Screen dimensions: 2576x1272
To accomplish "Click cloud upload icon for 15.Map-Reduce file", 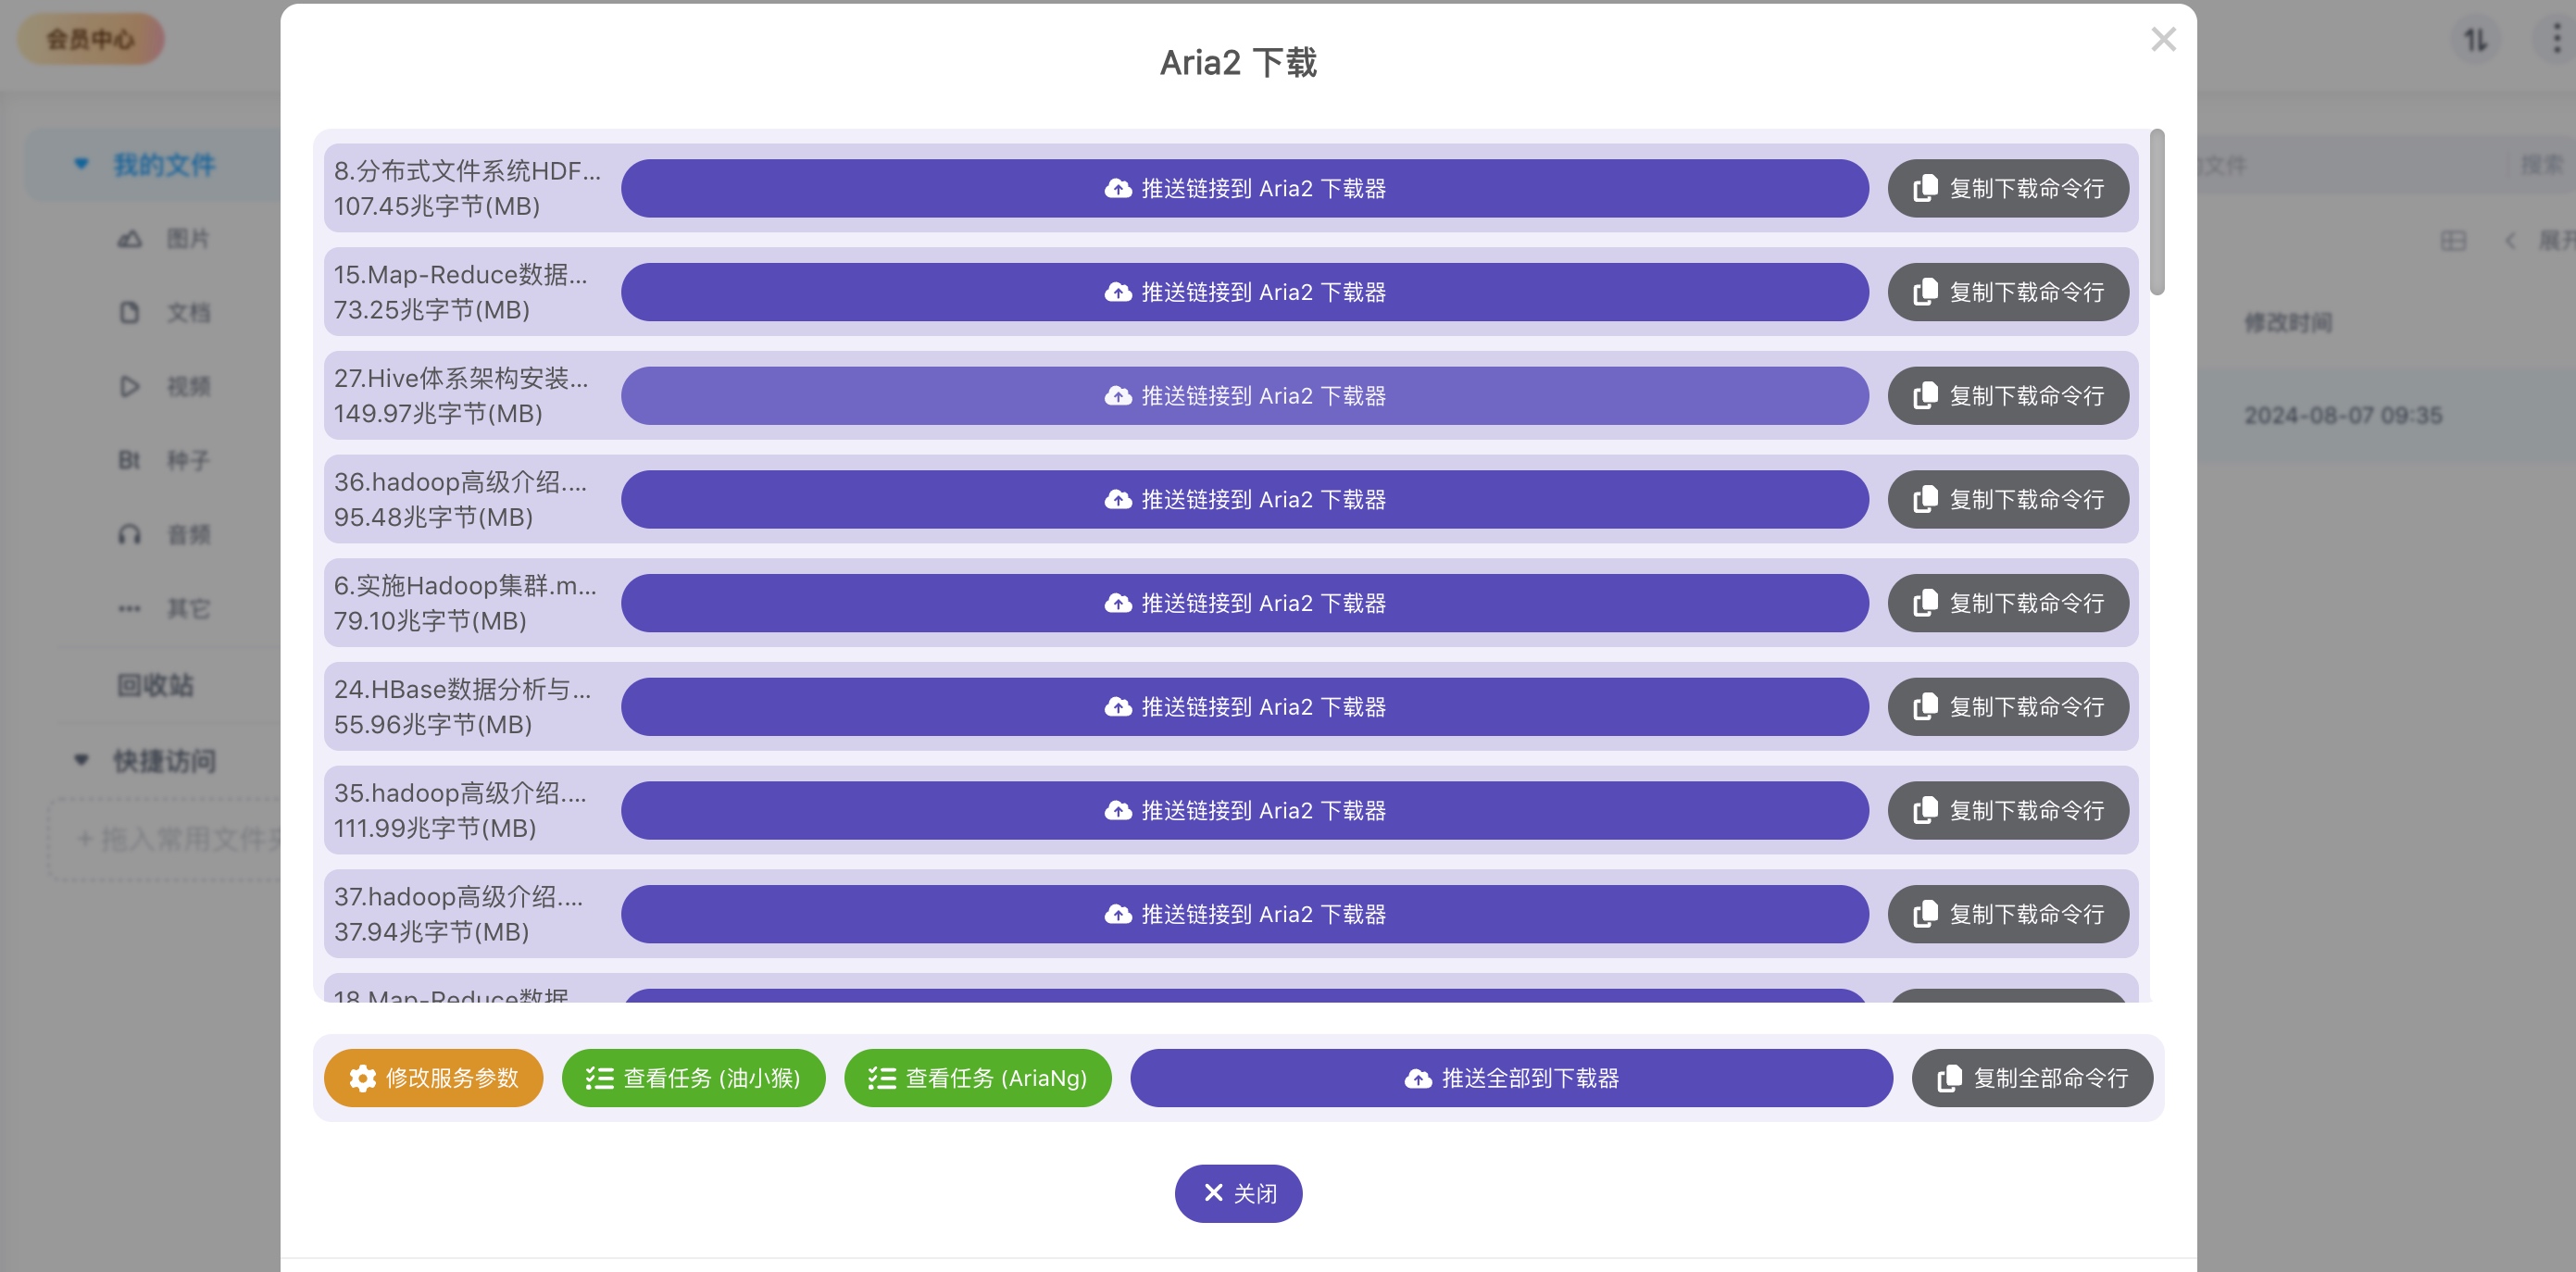I will point(1118,292).
